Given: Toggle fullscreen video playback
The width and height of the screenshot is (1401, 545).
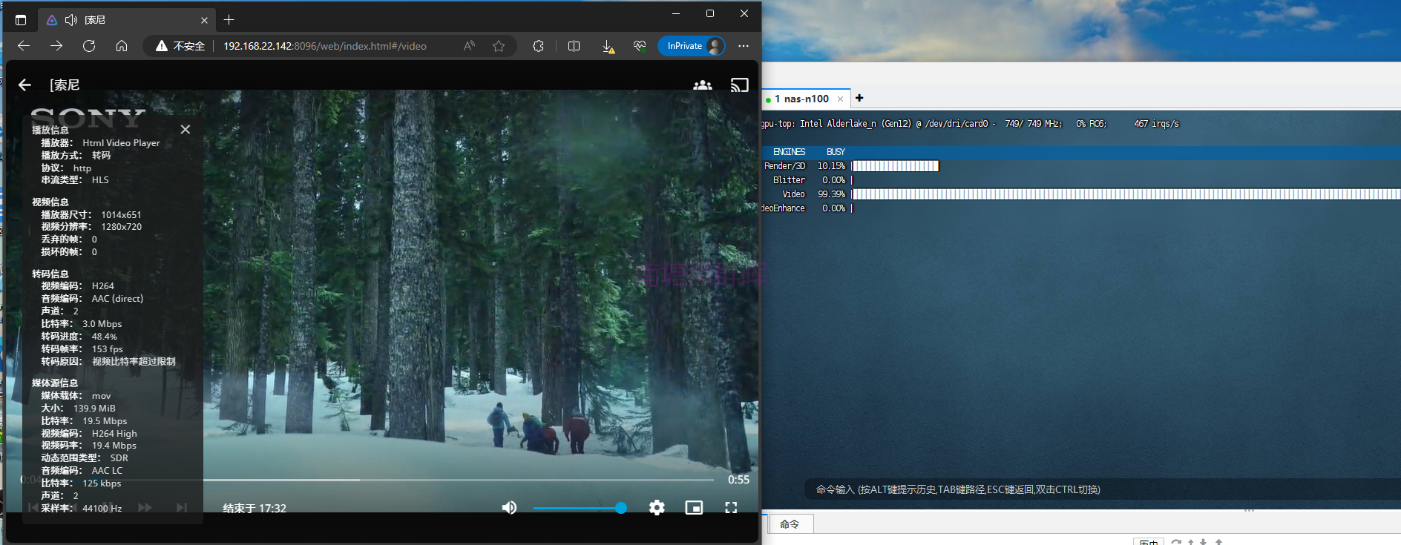Looking at the screenshot, I should pos(731,508).
